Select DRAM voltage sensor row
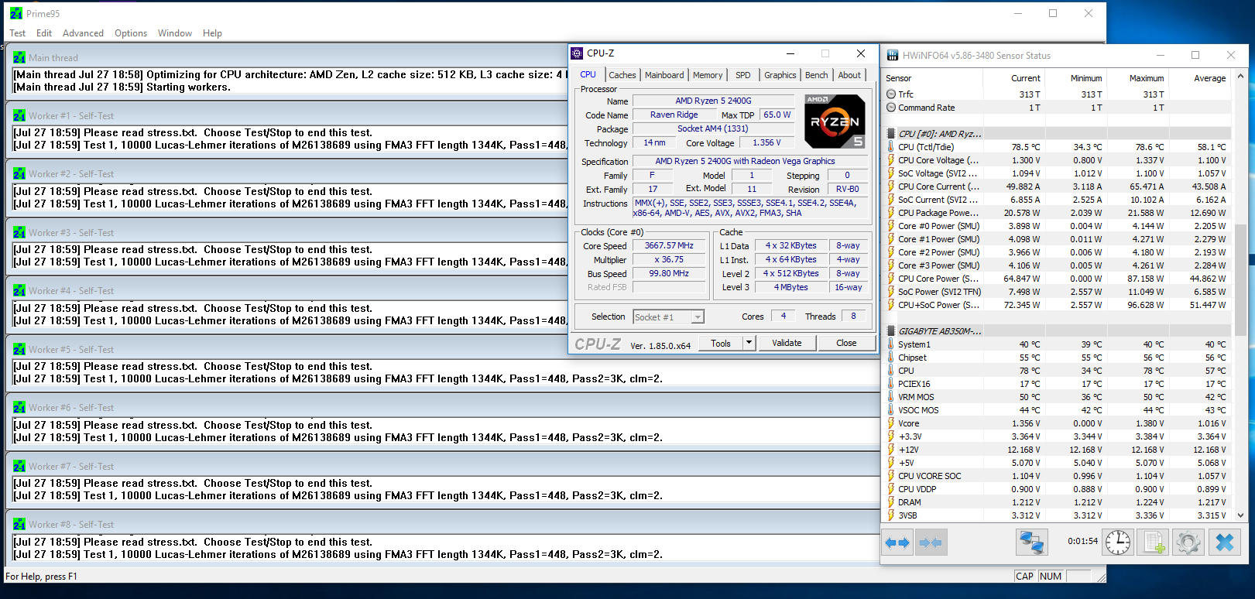 tap(1058, 502)
